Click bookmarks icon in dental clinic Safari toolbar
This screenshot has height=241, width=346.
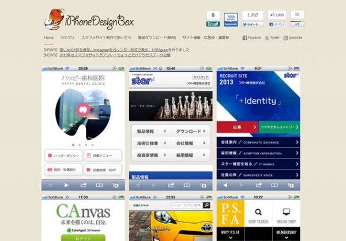99,185
